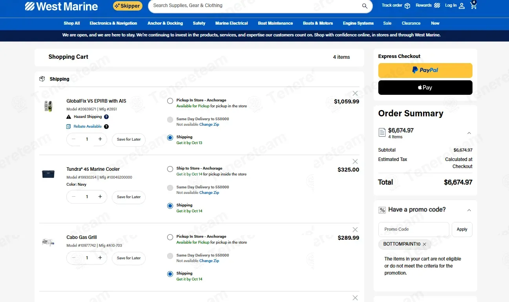The width and height of the screenshot is (509, 302).
Task: Click the West Marine logo
Action: pyautogui.click(x=61, y=6)
